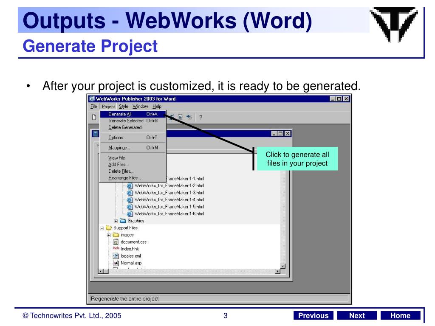
Task: Open the Window menu
Action: 140,107
